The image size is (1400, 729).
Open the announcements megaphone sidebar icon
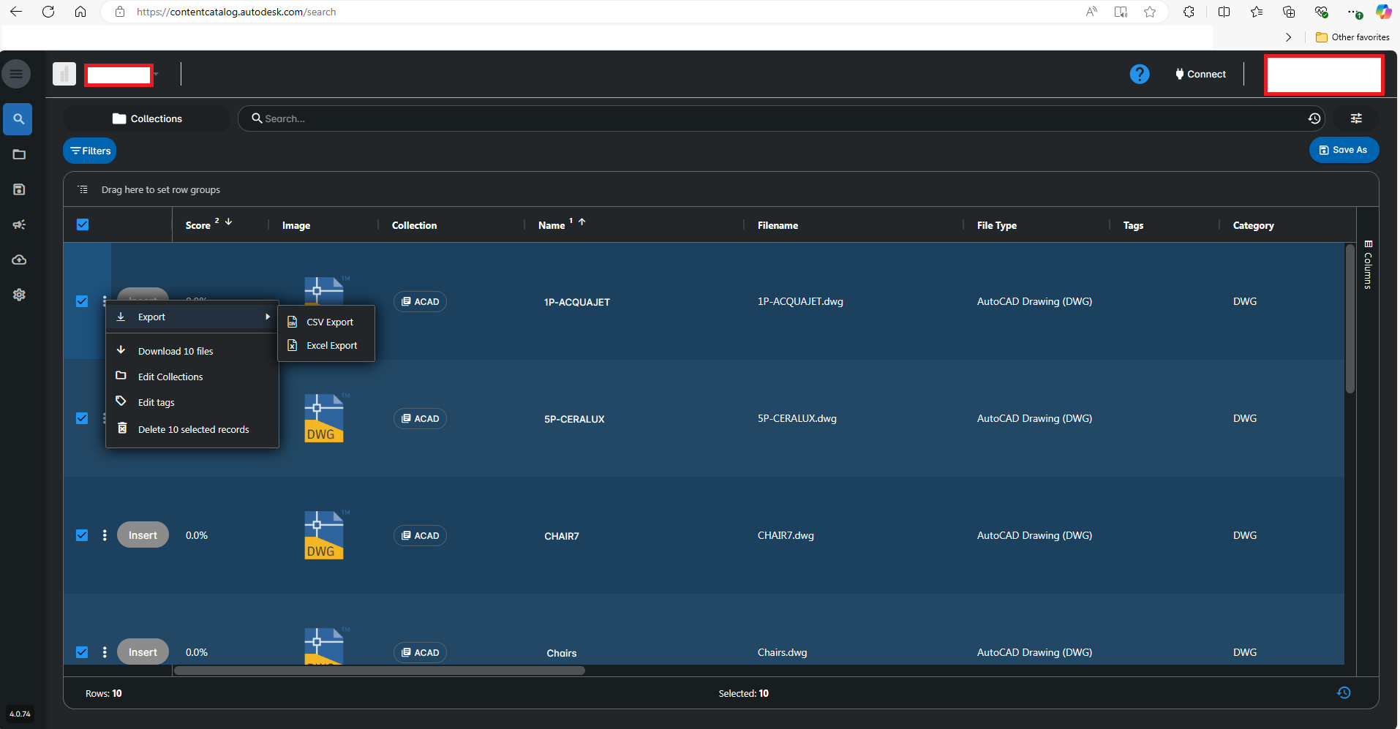(x=19, y=224)
